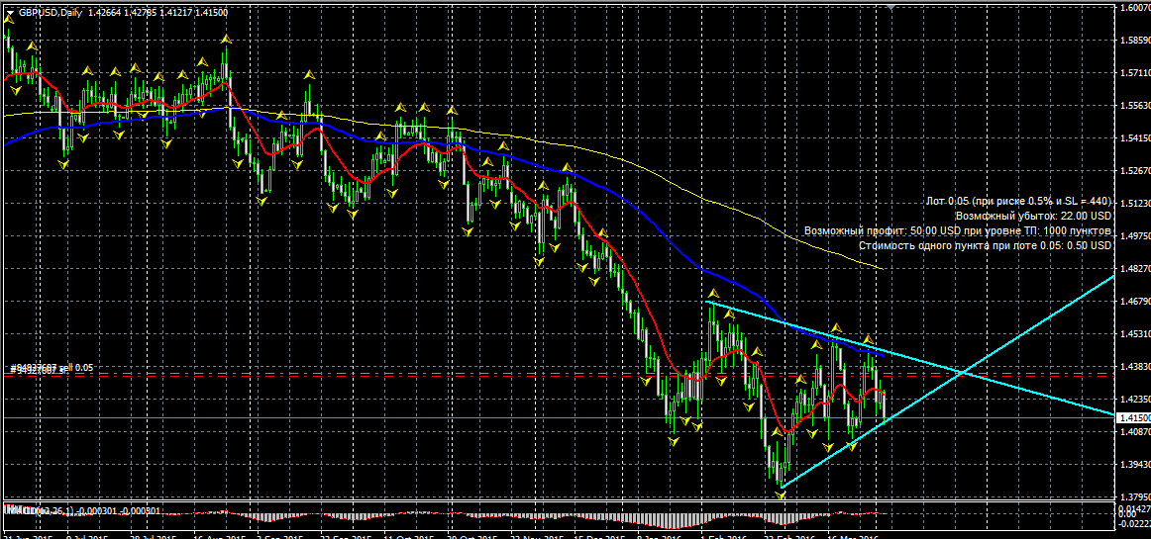
Task: Click the 1.5267 price axis value
Action: 1134,171
